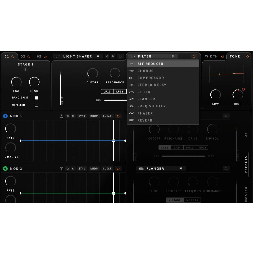
Task: Enable the Refilter checkbox
Action: [x=36, y=105]
